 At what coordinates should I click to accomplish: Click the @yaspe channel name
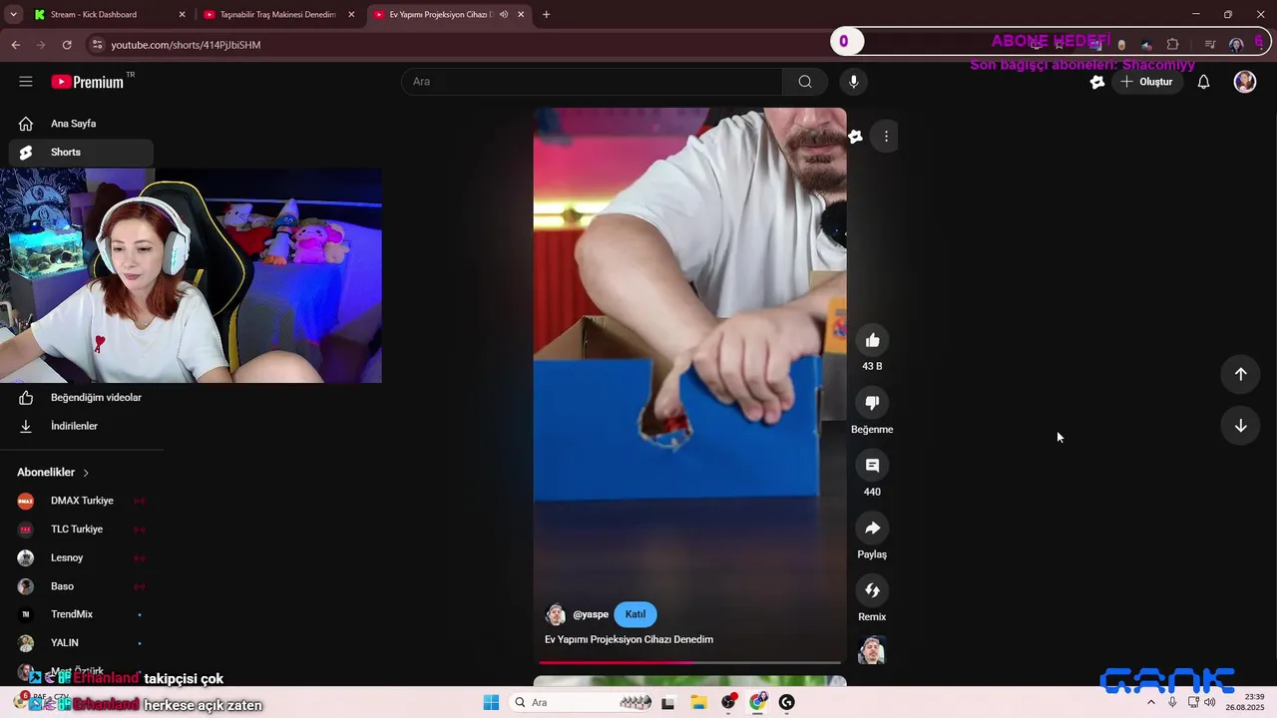click(x=591, y=614)
